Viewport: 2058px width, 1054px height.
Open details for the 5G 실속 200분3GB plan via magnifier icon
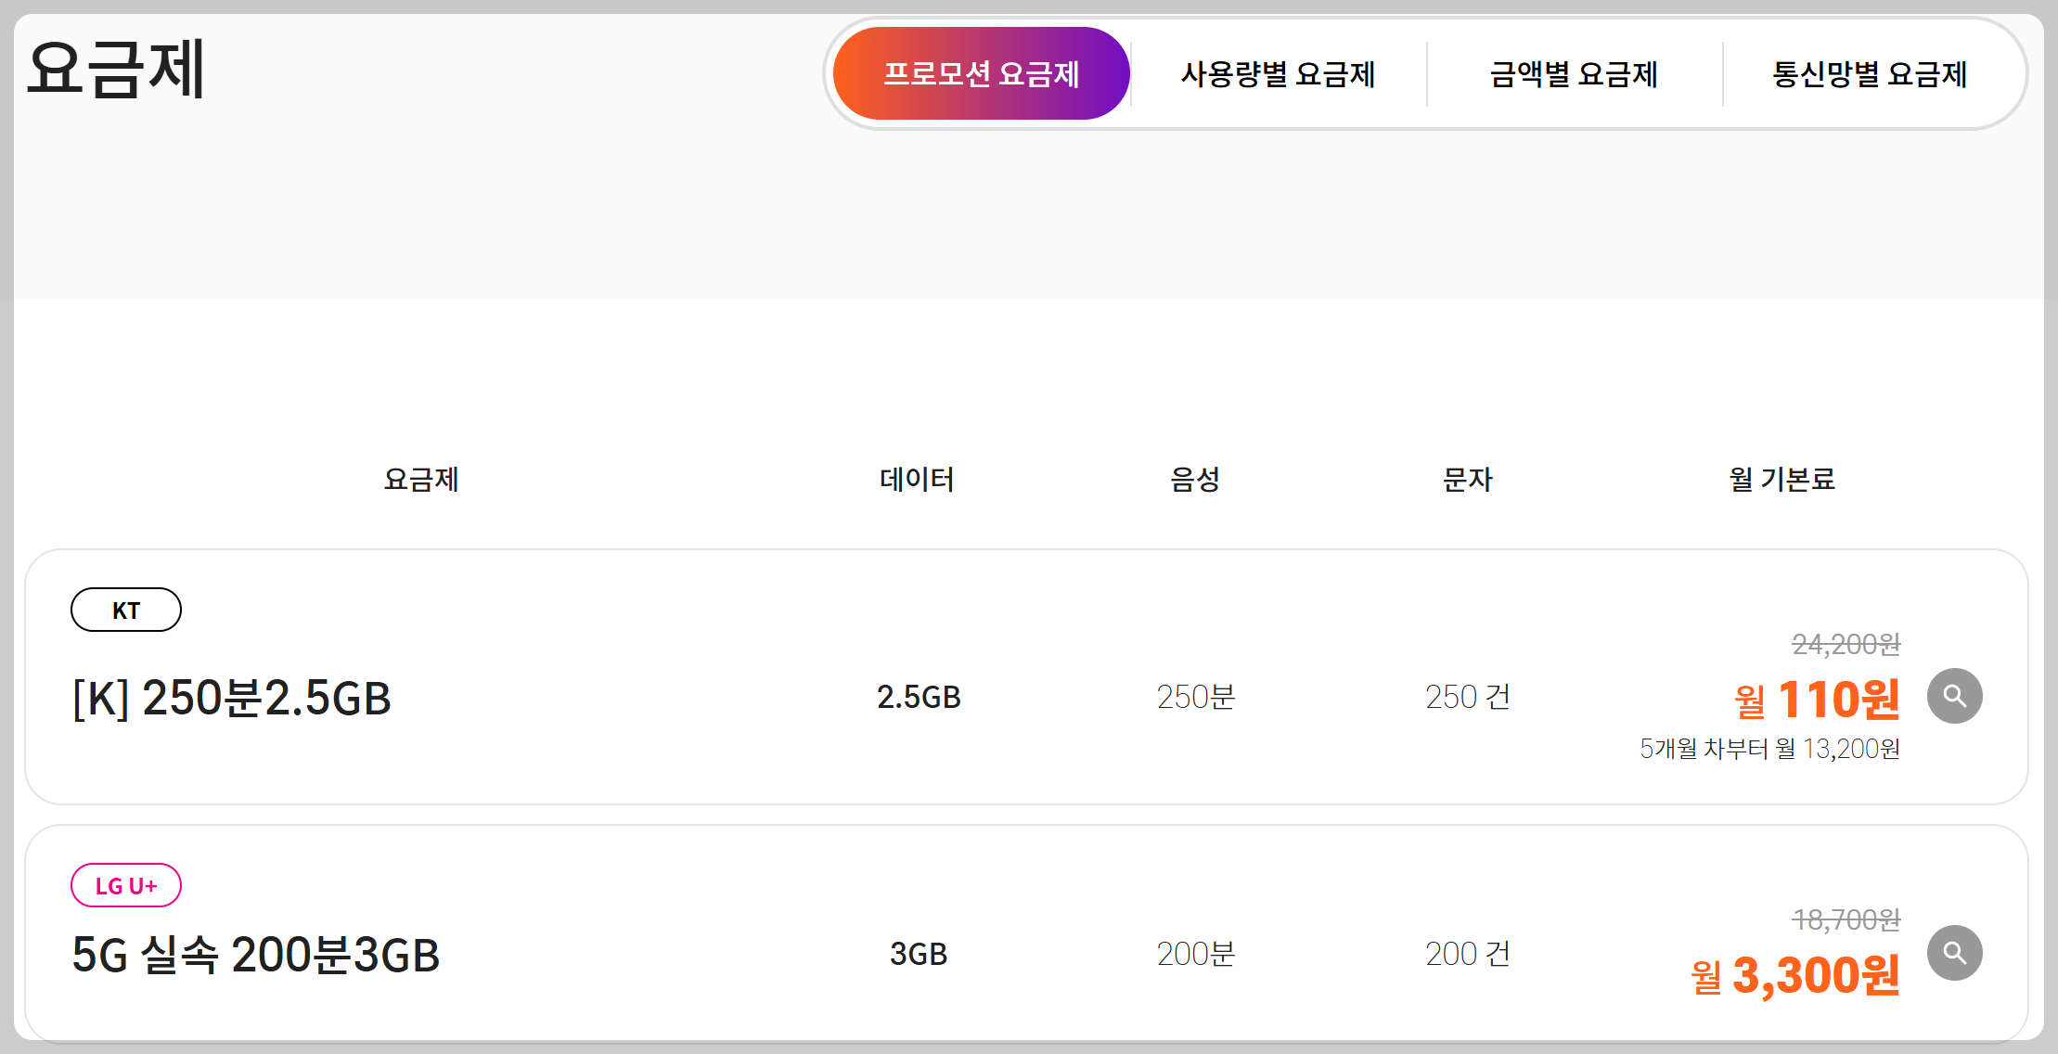click(x=1956, y=952)
